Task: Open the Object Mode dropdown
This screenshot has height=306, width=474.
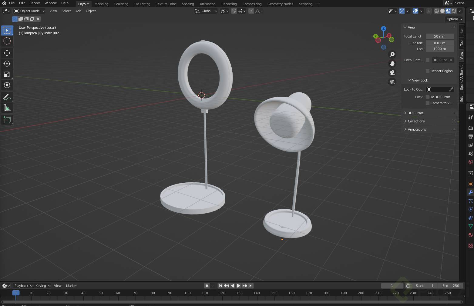Action: tap(30, 11)
